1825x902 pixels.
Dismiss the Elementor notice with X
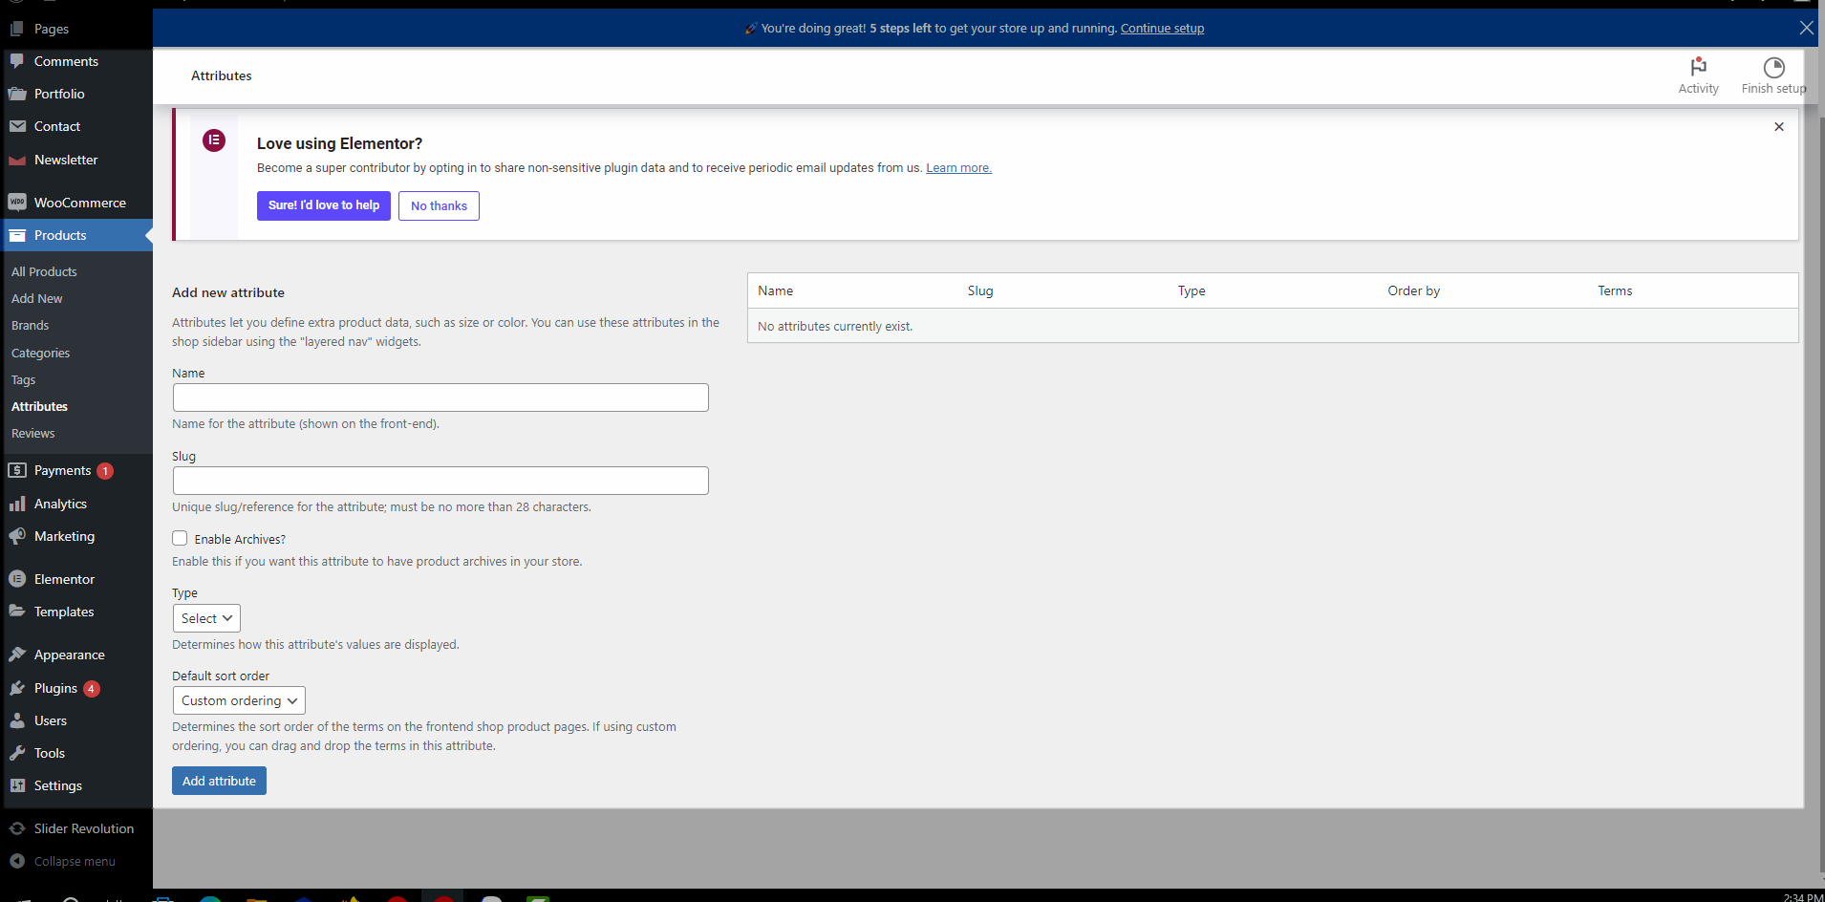(1779, 126)
